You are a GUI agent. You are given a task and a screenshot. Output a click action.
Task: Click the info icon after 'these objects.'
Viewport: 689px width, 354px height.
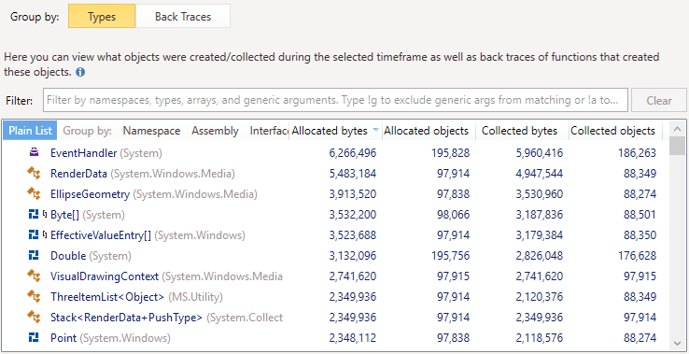pos(80,72)
